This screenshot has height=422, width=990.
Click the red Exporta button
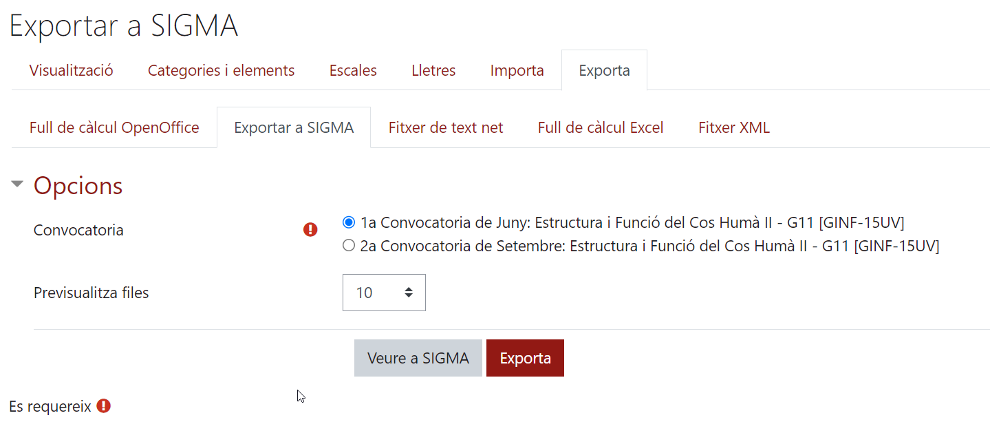(525, 358)
